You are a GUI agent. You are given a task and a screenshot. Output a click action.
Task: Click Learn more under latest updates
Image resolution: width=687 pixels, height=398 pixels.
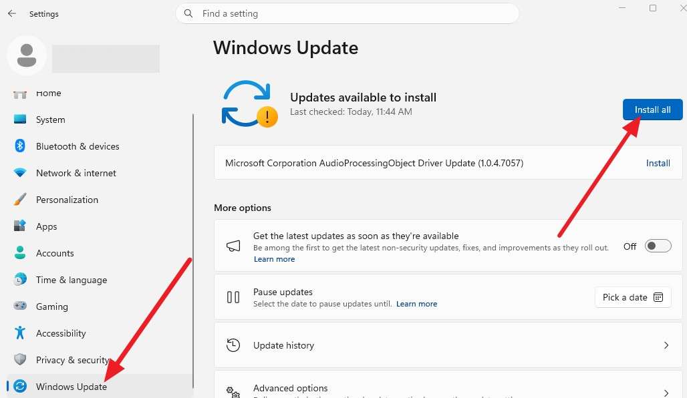click(274, 259)
